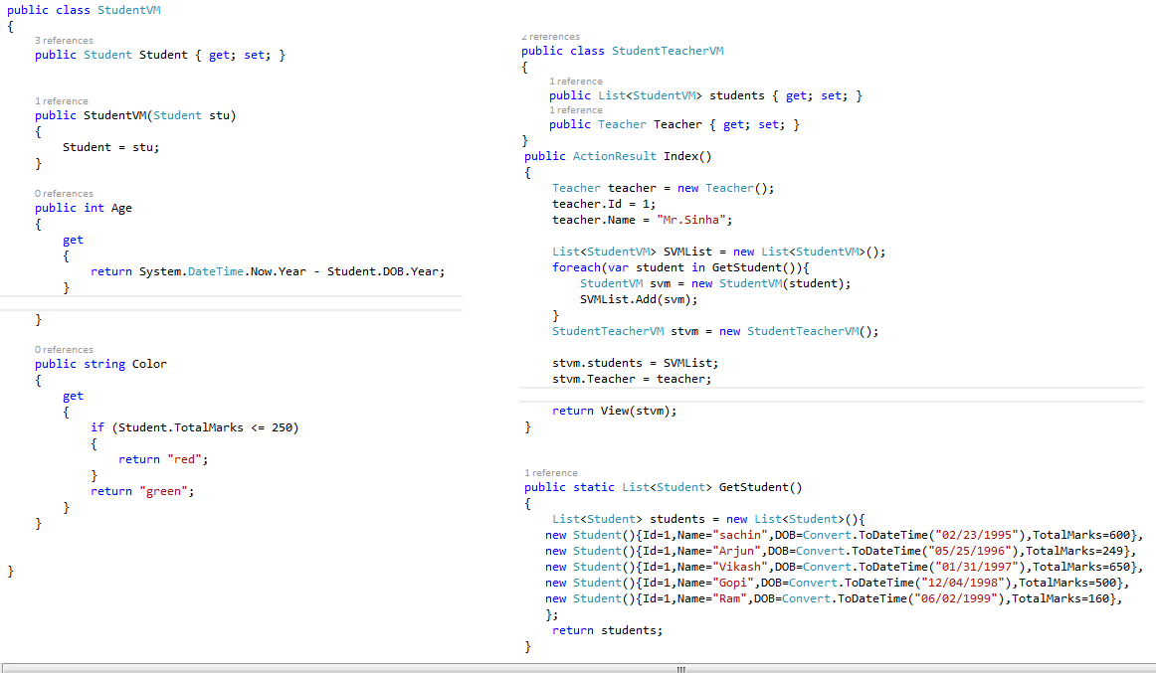Click the "Ram" name string
The image size is (1156, 673).
click(730, 599)
